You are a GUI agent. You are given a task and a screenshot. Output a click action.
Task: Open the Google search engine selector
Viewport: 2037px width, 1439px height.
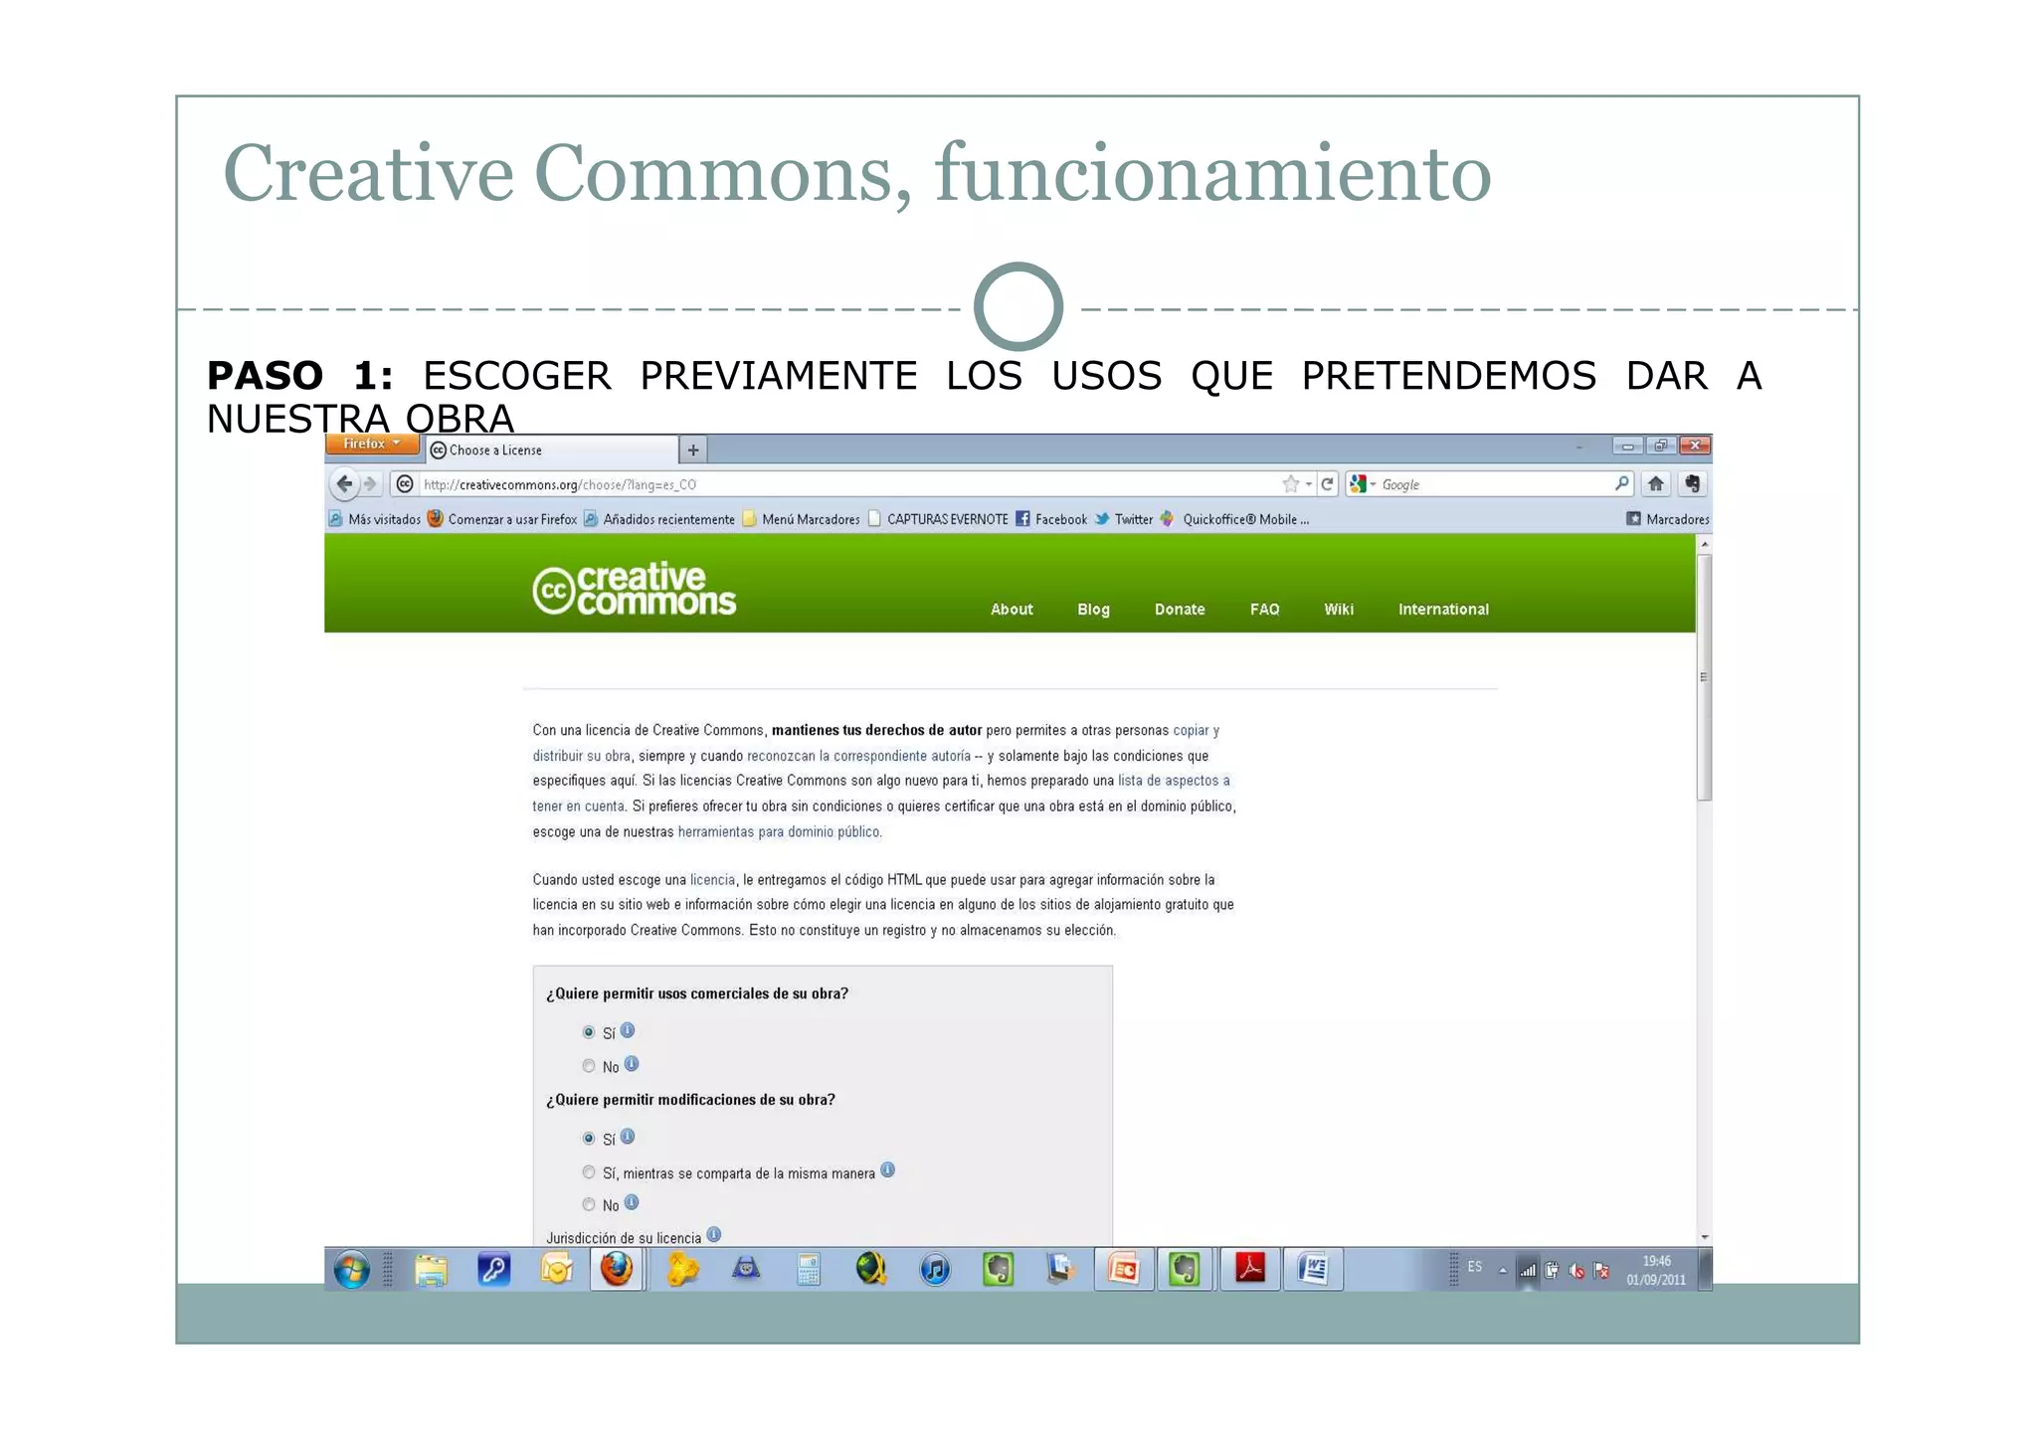pos(1364,484)
